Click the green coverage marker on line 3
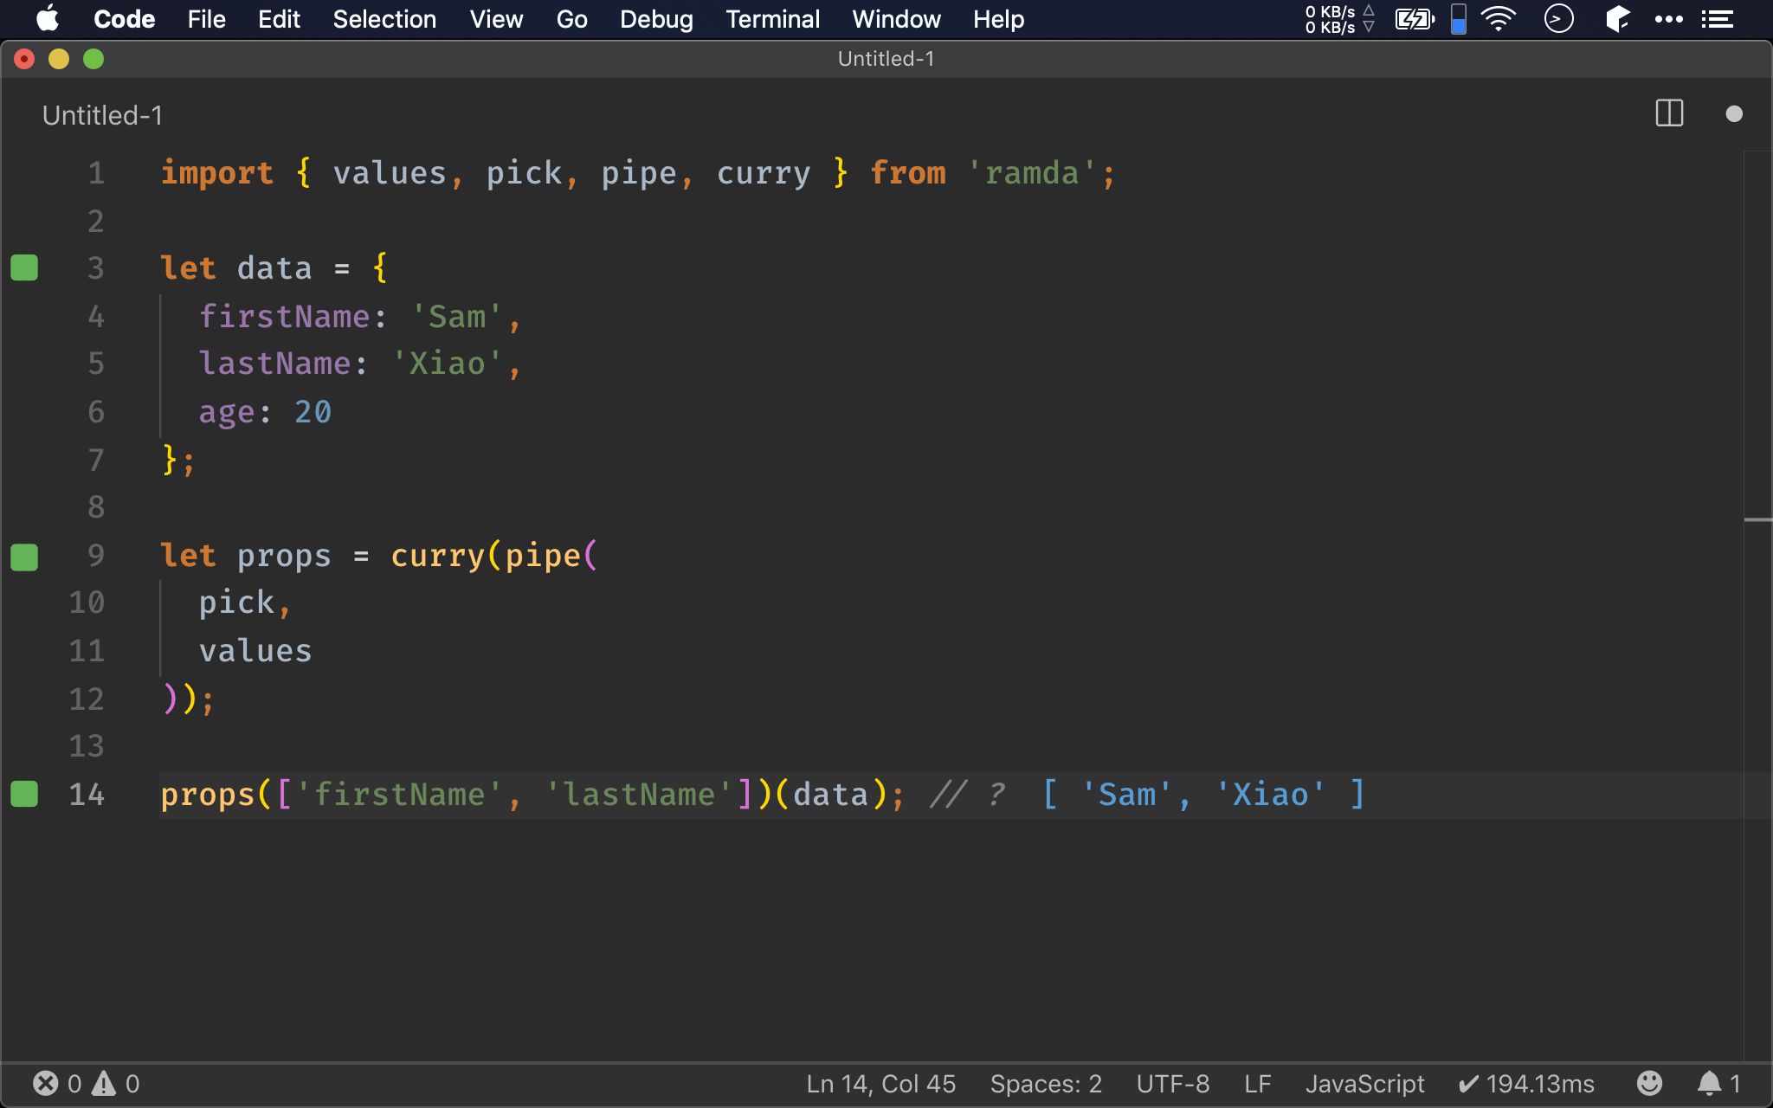The image size is (1773, 1108). (24, 267)
